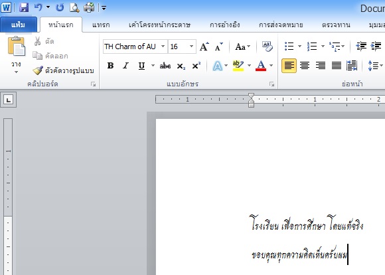
Task: Click the Superscript icon
Action: (x=196, y=66)
